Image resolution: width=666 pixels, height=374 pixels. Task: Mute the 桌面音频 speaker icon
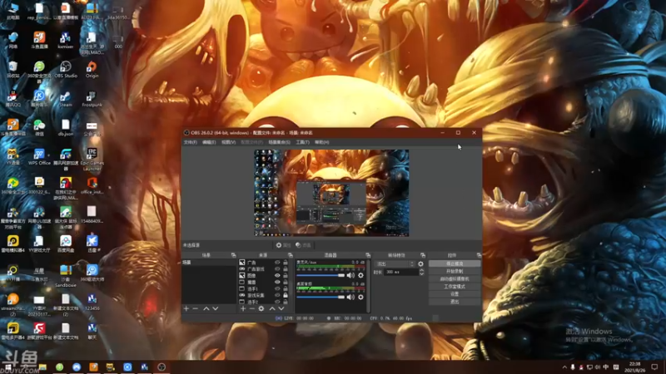tap(350, 298)
